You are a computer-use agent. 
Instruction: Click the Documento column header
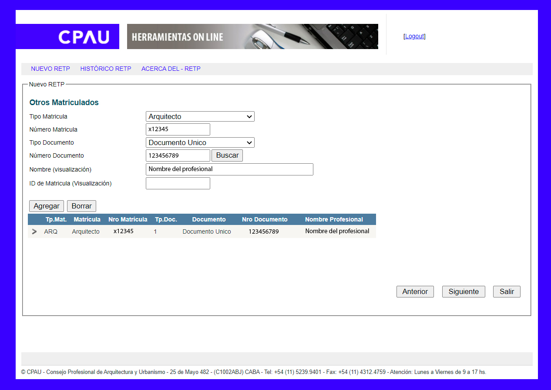click(209, 219)
